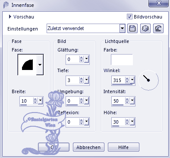Open the Glättung slider dropdown arrow

point(86,59)
